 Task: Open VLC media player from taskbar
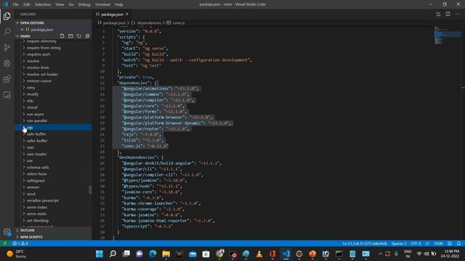[x=259, y=254]
